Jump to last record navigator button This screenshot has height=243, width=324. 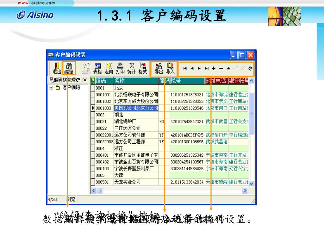coord(206,68)
